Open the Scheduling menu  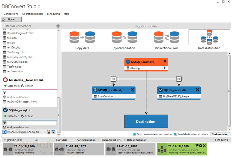[53, 14]
